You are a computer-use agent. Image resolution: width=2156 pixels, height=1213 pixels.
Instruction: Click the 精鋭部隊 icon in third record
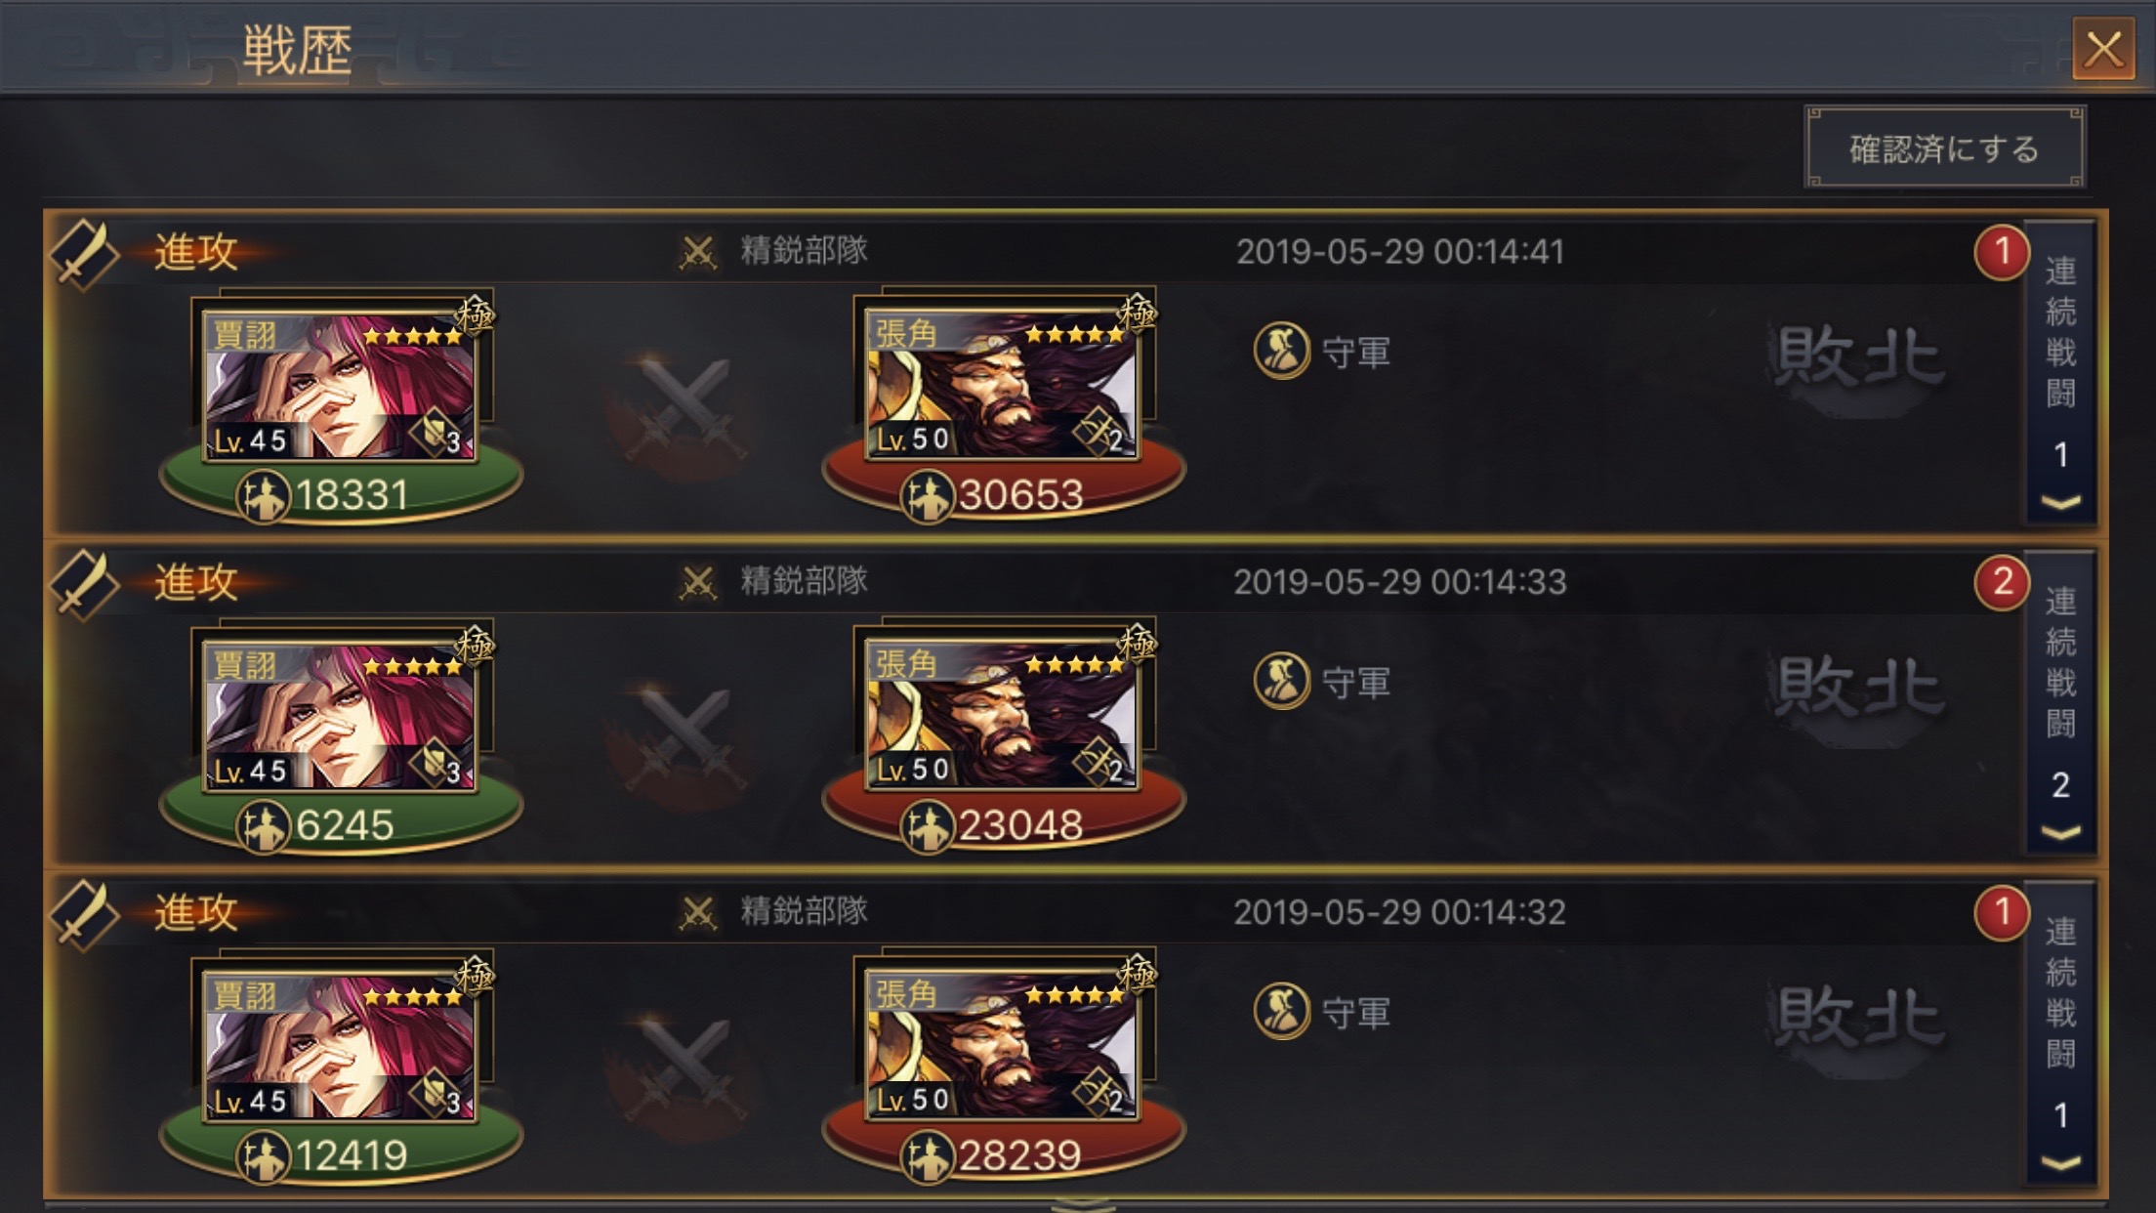tap(697, 912)
